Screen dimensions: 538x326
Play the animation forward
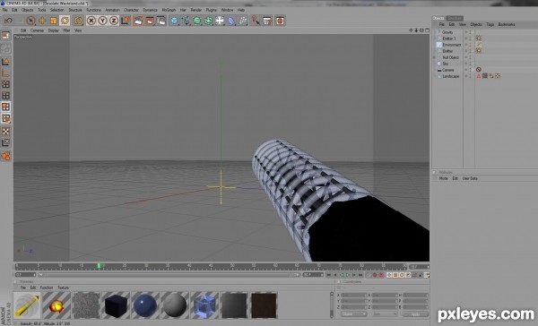348,275
